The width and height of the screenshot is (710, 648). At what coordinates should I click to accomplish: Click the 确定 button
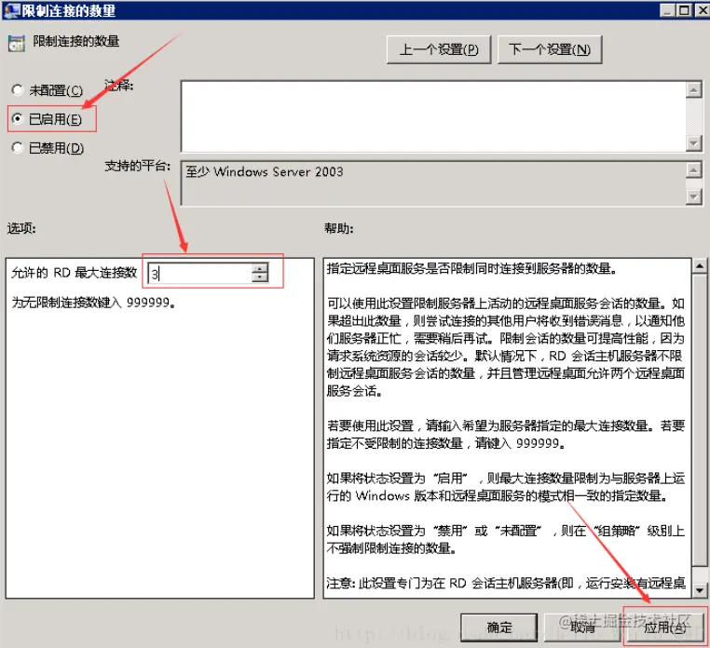[499, 627]
